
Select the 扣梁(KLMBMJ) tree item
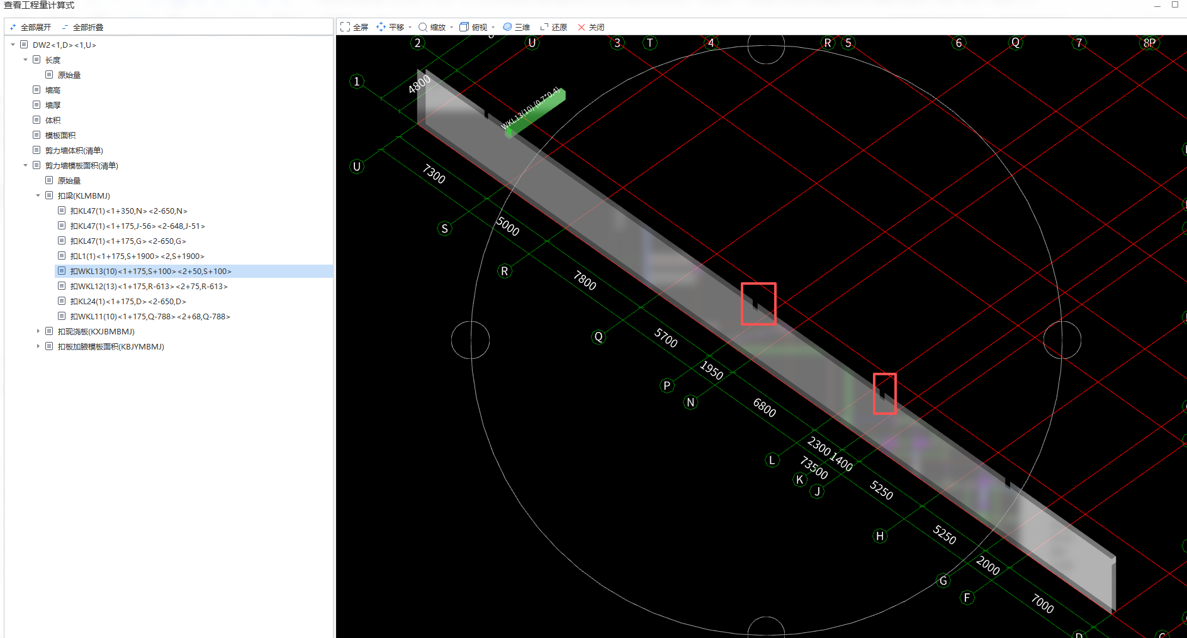(x=84, y=196)
